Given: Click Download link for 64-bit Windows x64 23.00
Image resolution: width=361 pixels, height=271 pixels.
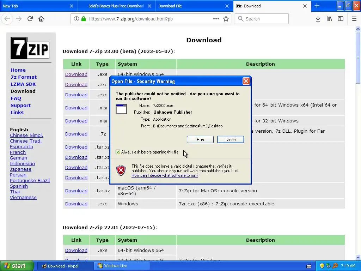Looking at the screenshot, I should pyautogui.click(x=76, y=74).
